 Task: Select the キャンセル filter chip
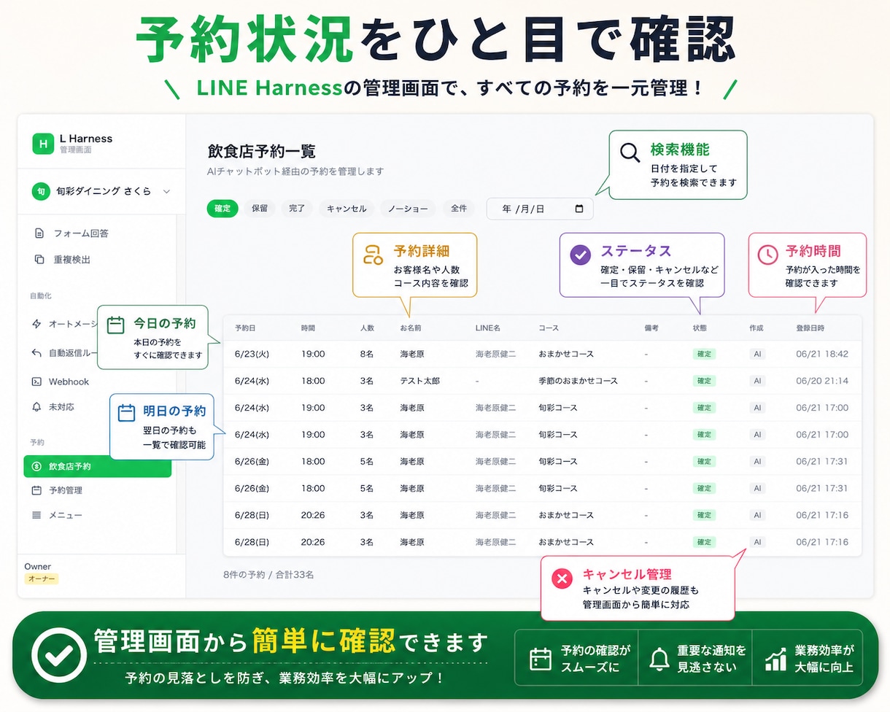click(347, 209)
